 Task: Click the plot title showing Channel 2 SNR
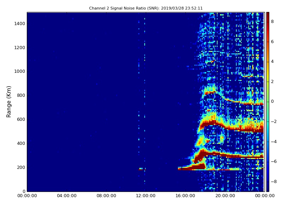(x=146, y=8)
